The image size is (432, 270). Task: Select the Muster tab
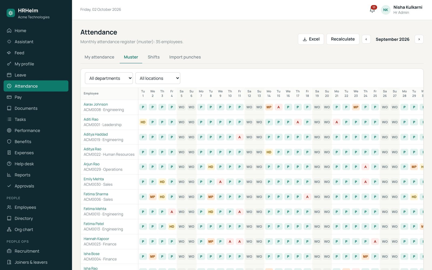(131, 57)
